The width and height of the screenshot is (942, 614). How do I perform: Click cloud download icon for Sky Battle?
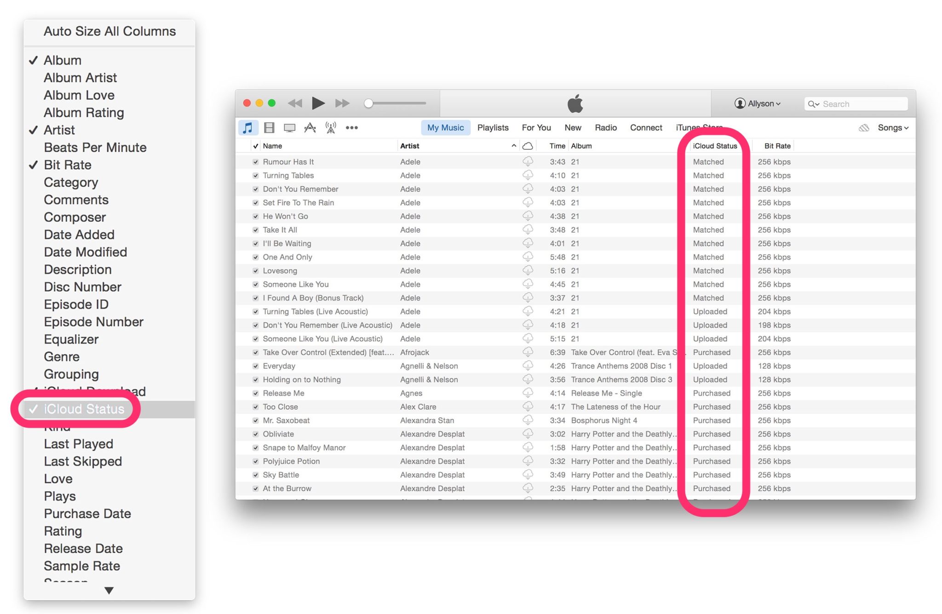pos(528,475)
